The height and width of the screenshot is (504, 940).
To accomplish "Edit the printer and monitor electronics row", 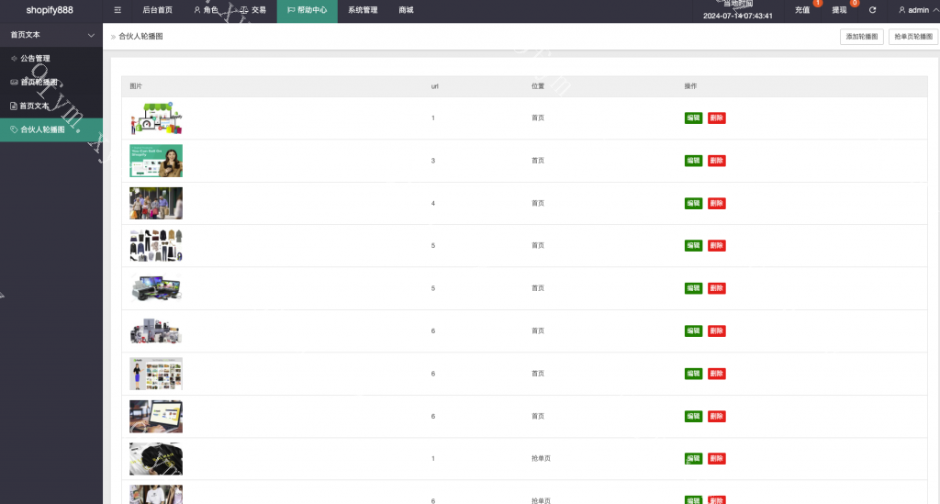I will point(693,288).
